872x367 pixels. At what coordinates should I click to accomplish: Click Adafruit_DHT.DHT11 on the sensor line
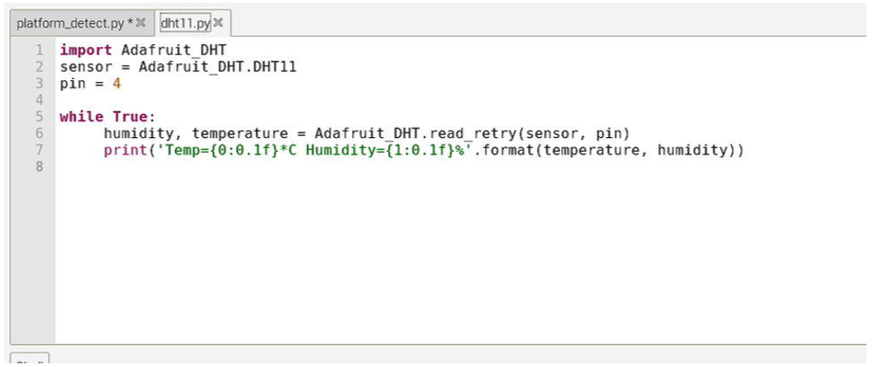pos(218,67)
